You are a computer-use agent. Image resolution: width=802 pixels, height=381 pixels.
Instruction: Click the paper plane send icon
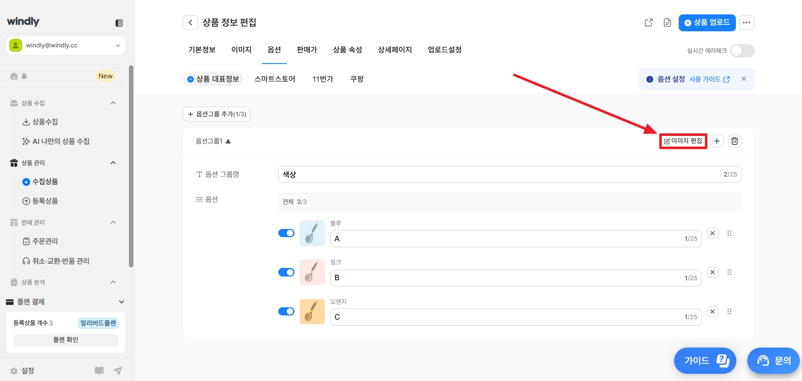pyautogui.click(x=118, y=371)
